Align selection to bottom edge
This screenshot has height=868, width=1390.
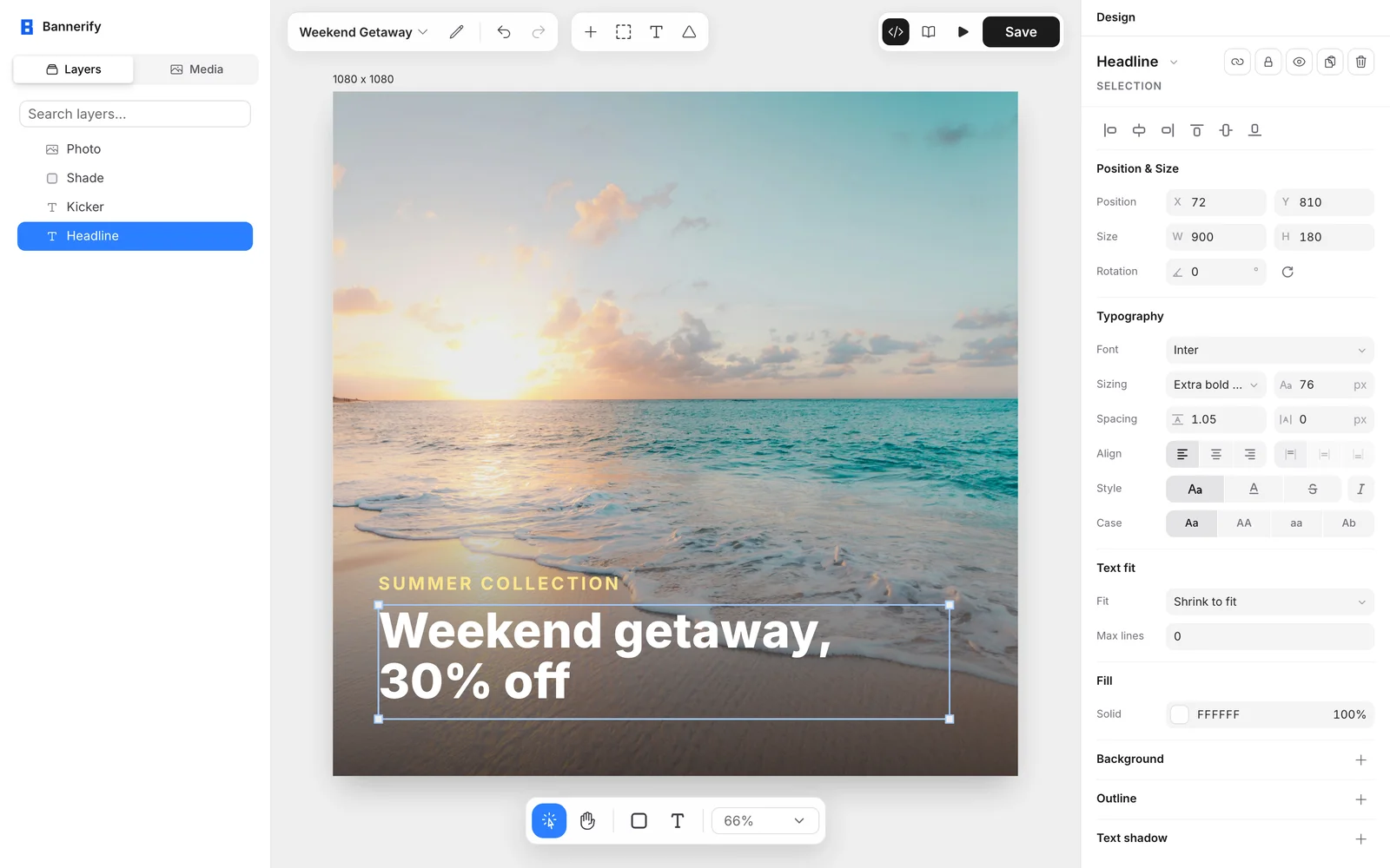(x=1254, y=130)
